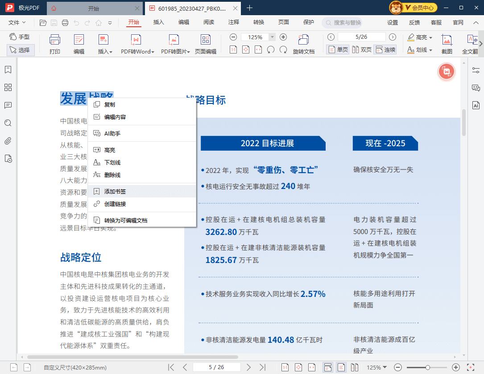The height and width of the screenshot is (374, 484).
Task: Open the page thumbnails panel icon
Action: 8,87
